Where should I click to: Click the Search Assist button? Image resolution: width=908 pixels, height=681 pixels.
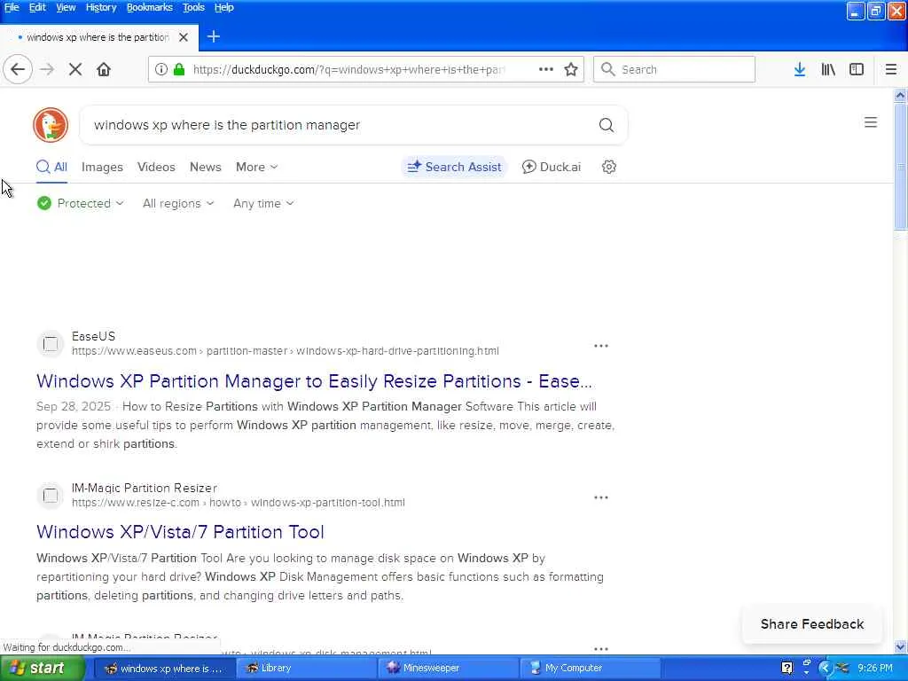pyautogui.click(x=454, y=167)
